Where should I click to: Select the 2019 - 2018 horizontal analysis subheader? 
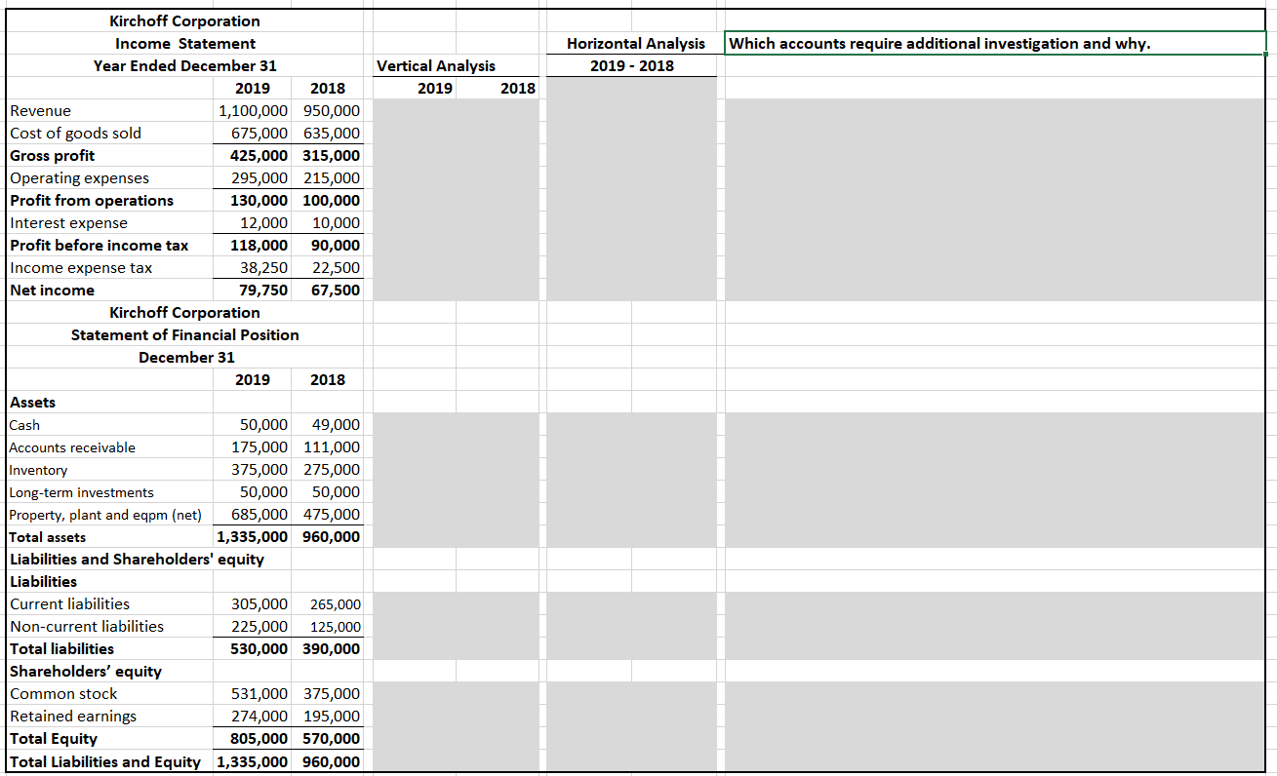[632, 66]
